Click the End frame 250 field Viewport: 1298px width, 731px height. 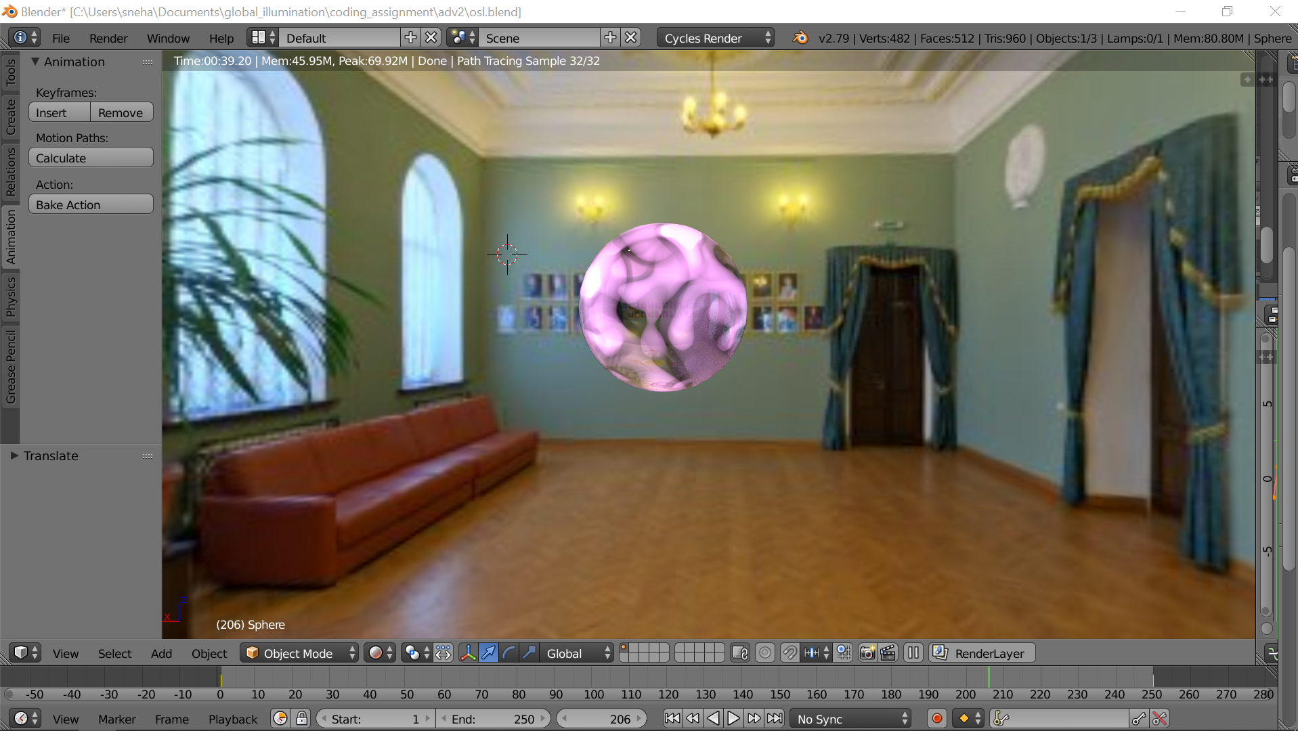[x=493, y=719]
